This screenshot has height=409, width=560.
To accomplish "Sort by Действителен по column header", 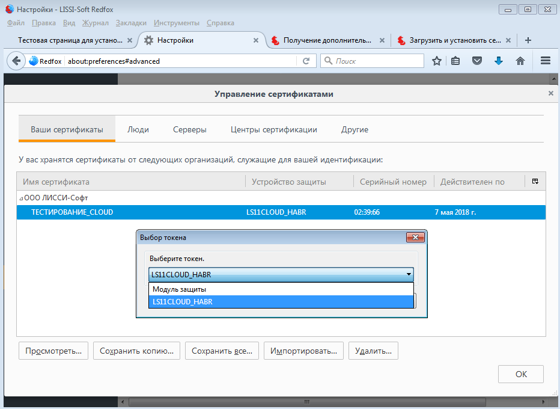I will [x=479, y=182].
